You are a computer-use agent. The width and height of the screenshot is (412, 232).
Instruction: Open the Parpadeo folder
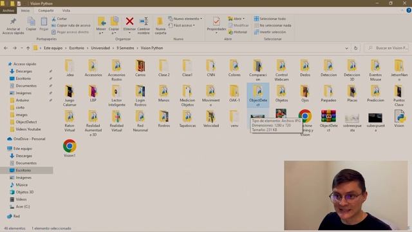(328, 93)
